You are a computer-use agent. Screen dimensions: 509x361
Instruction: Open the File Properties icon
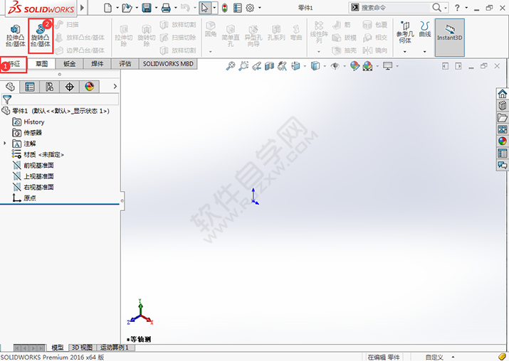click(x=238, y=7)
